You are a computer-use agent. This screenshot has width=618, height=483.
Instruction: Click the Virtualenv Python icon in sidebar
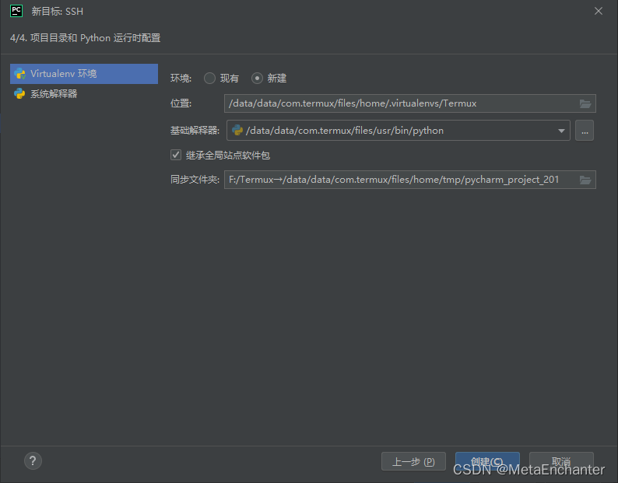click(x=19, y=74)
